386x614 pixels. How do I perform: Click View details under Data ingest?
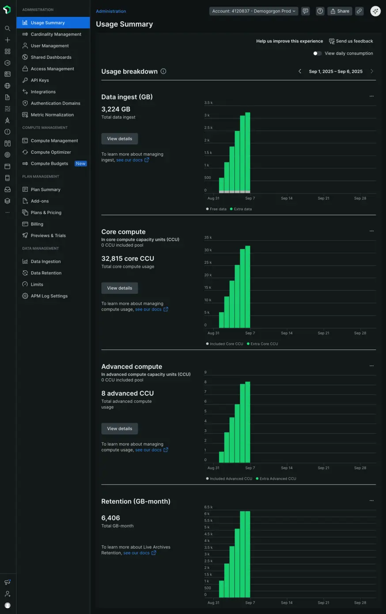tap(119, 139)
